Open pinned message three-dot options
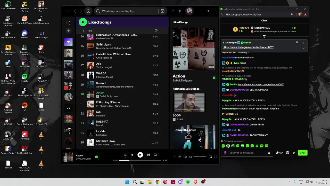The height and width of the screenshot is (186, 330). [304, 43]
